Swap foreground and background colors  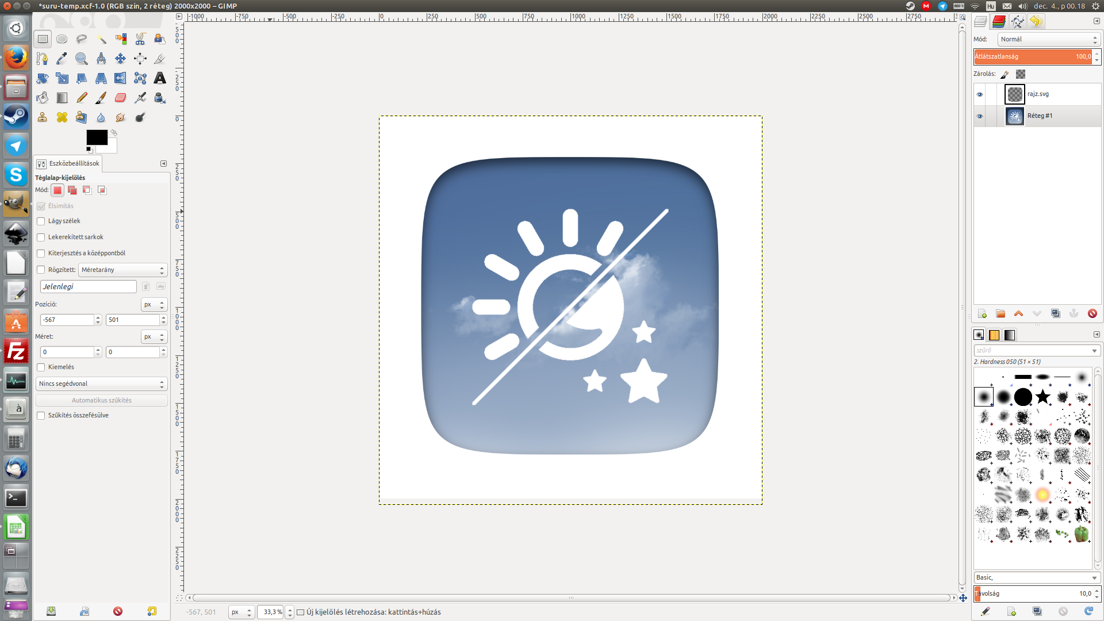pos(114,133)
